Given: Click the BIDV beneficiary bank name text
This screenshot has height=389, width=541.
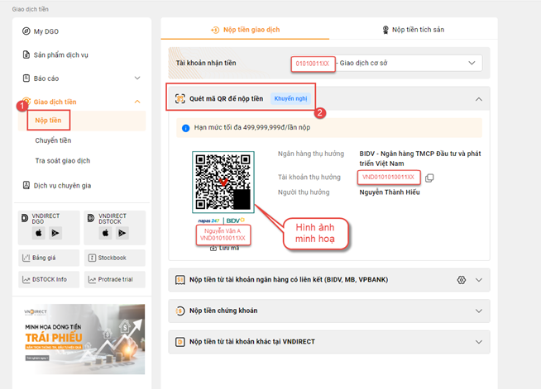Looking at the screenshot, I should tap(420, 159).
